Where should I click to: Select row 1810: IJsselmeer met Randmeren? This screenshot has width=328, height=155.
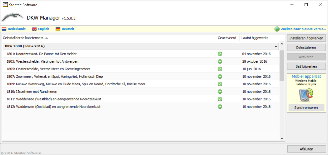tap(141, 92)
